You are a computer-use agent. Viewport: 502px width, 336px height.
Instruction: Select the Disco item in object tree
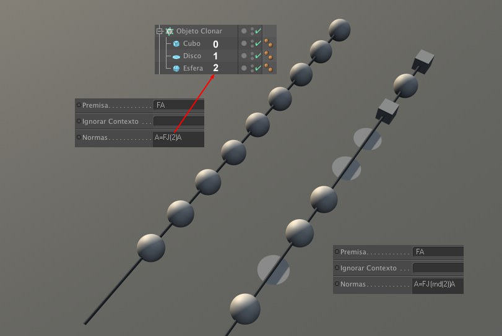coord(192,56)
